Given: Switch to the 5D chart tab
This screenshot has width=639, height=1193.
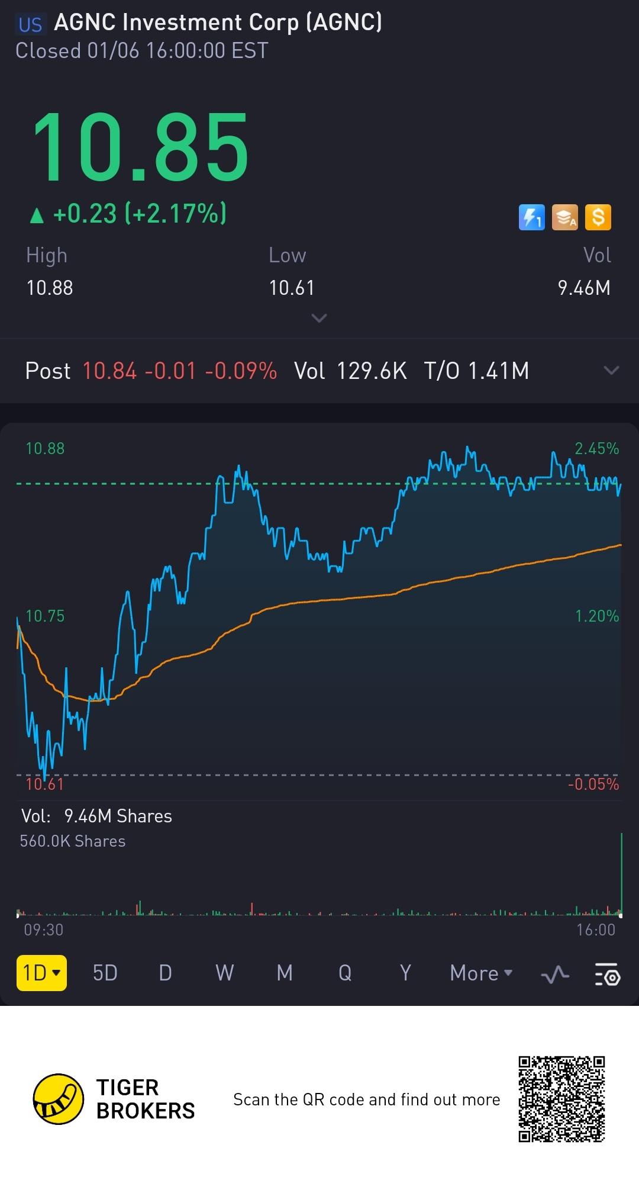Looking at the screenshot, I should click(x=105, y=973).
